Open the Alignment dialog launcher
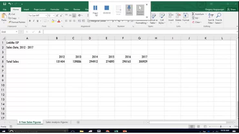 [x=109, y=26]
